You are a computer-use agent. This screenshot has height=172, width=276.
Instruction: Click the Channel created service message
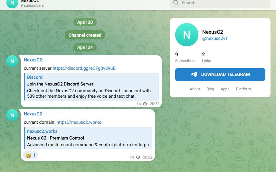point(85,35)
